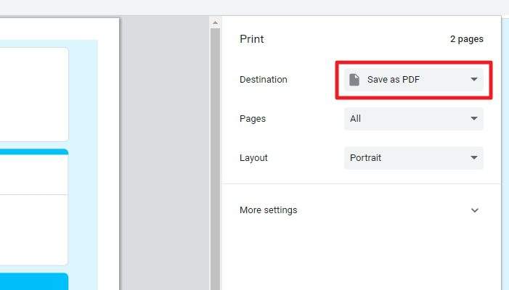
Task: Click the Layout dropdown arrow
Action: (x=474, y=158)
